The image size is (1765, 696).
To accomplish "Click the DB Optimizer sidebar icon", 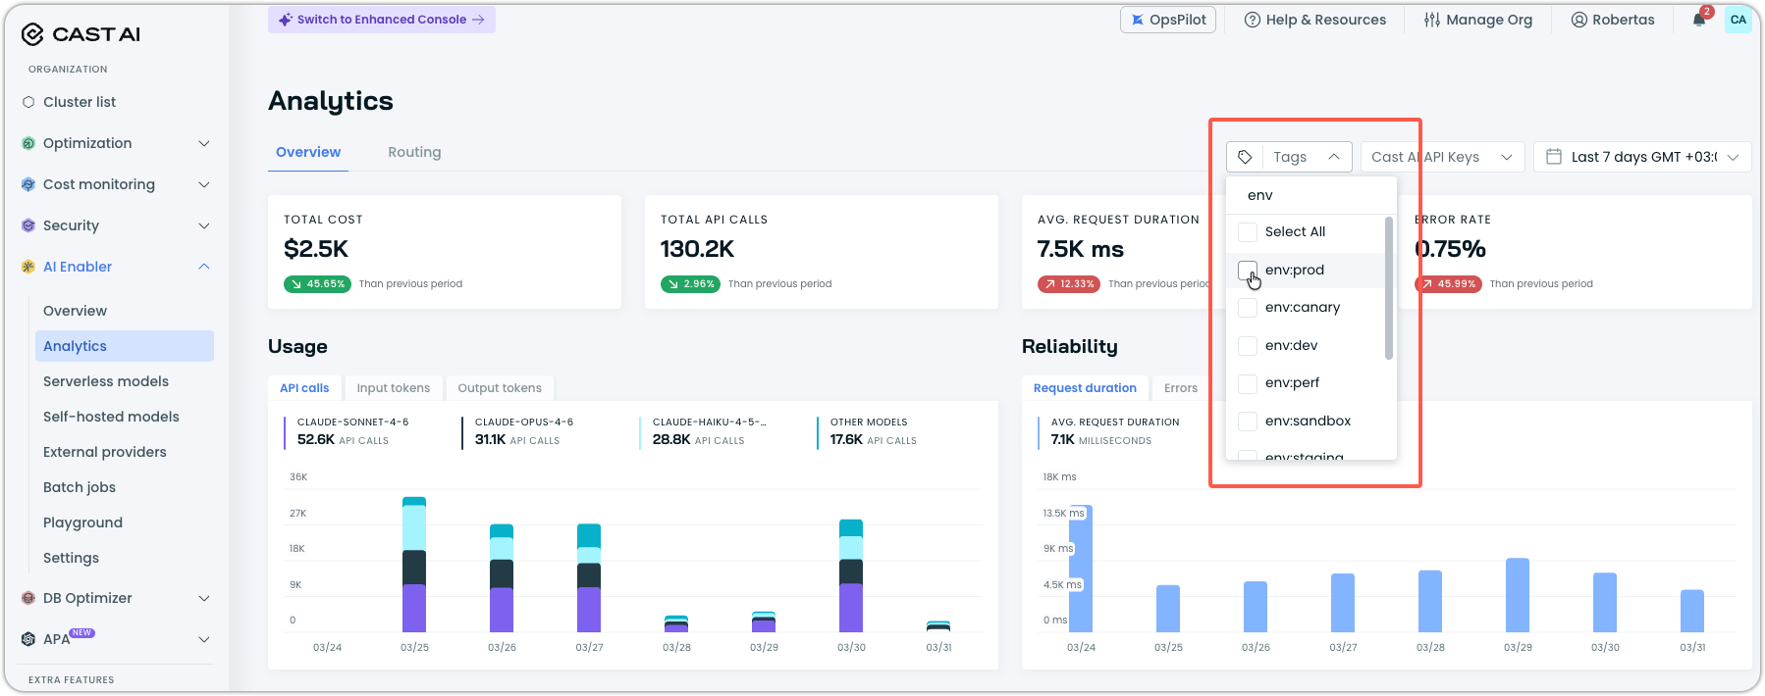I will 28,598.
